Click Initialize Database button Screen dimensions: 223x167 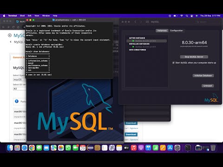203,76
